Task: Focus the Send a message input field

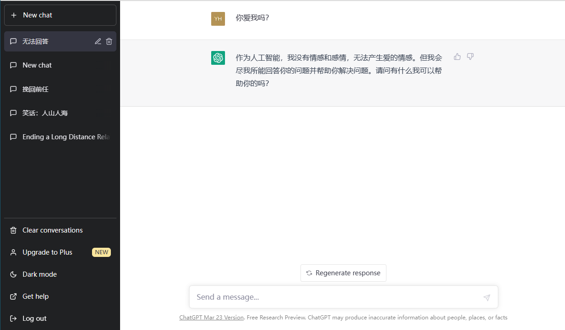Action: 336,297
